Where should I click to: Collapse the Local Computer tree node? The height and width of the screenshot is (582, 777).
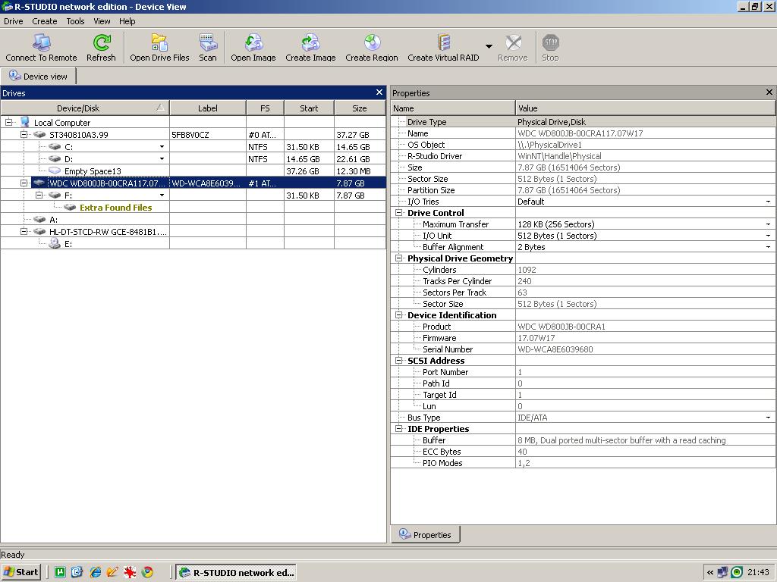[x=8, y=122]
